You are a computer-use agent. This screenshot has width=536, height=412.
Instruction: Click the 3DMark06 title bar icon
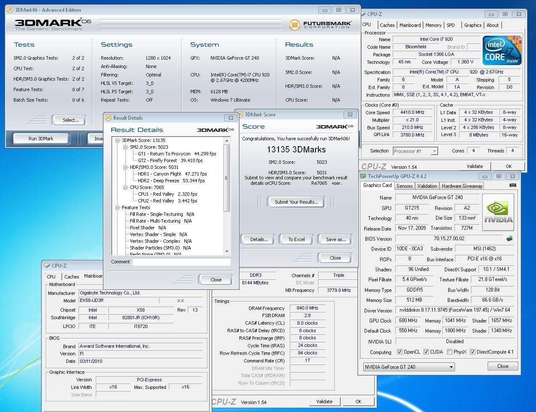[10, 10]
